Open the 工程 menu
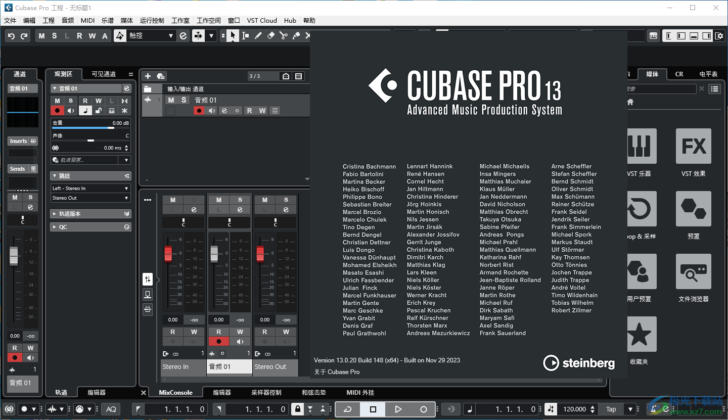Viewport: 728px width, 420px height. click(x=49, y=21)
